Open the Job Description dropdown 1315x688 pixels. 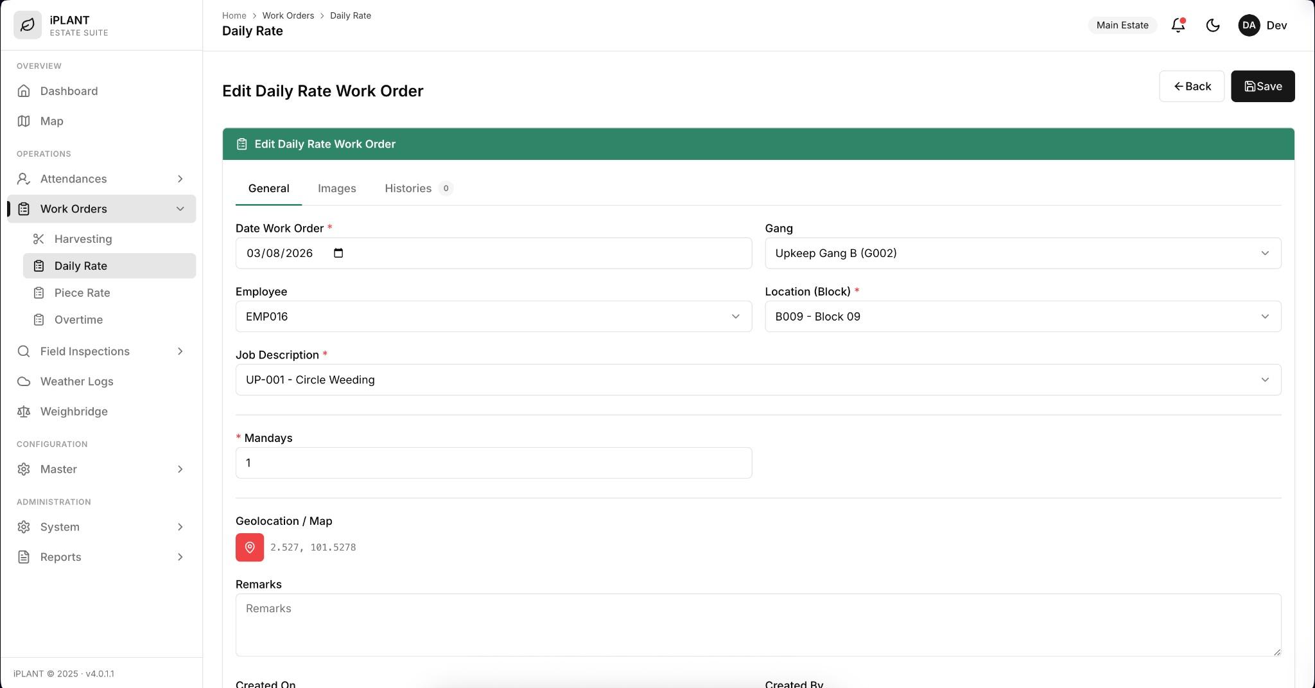(x=758, y=380)
